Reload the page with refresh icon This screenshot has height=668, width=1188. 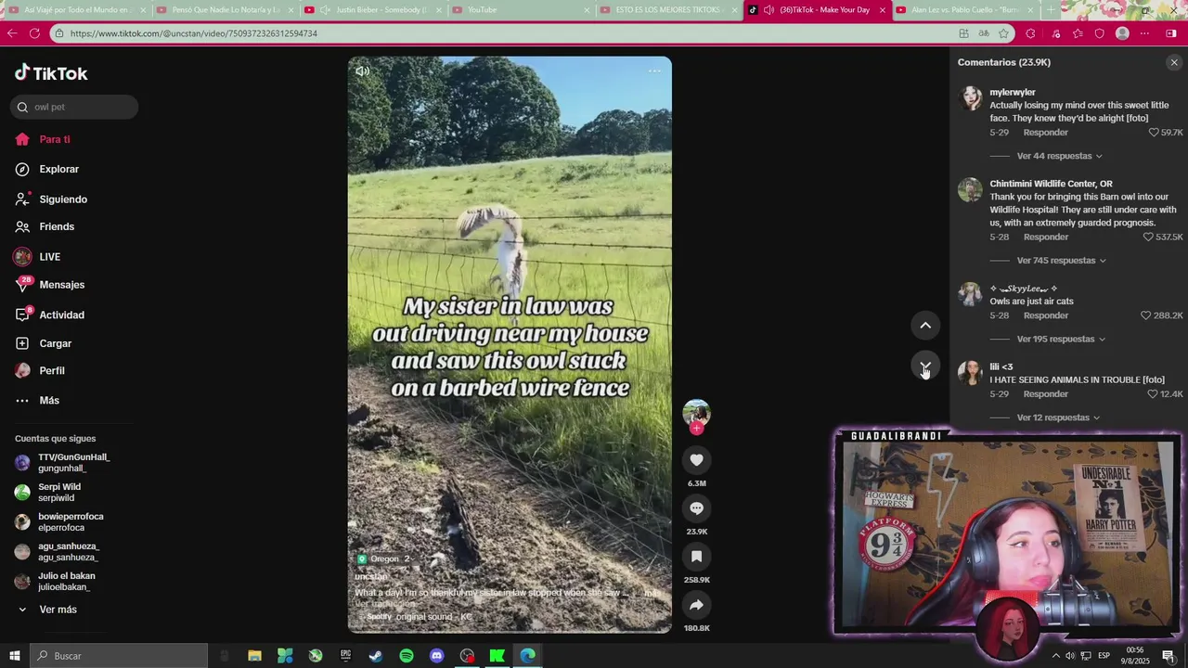click(x=34, y=33)
